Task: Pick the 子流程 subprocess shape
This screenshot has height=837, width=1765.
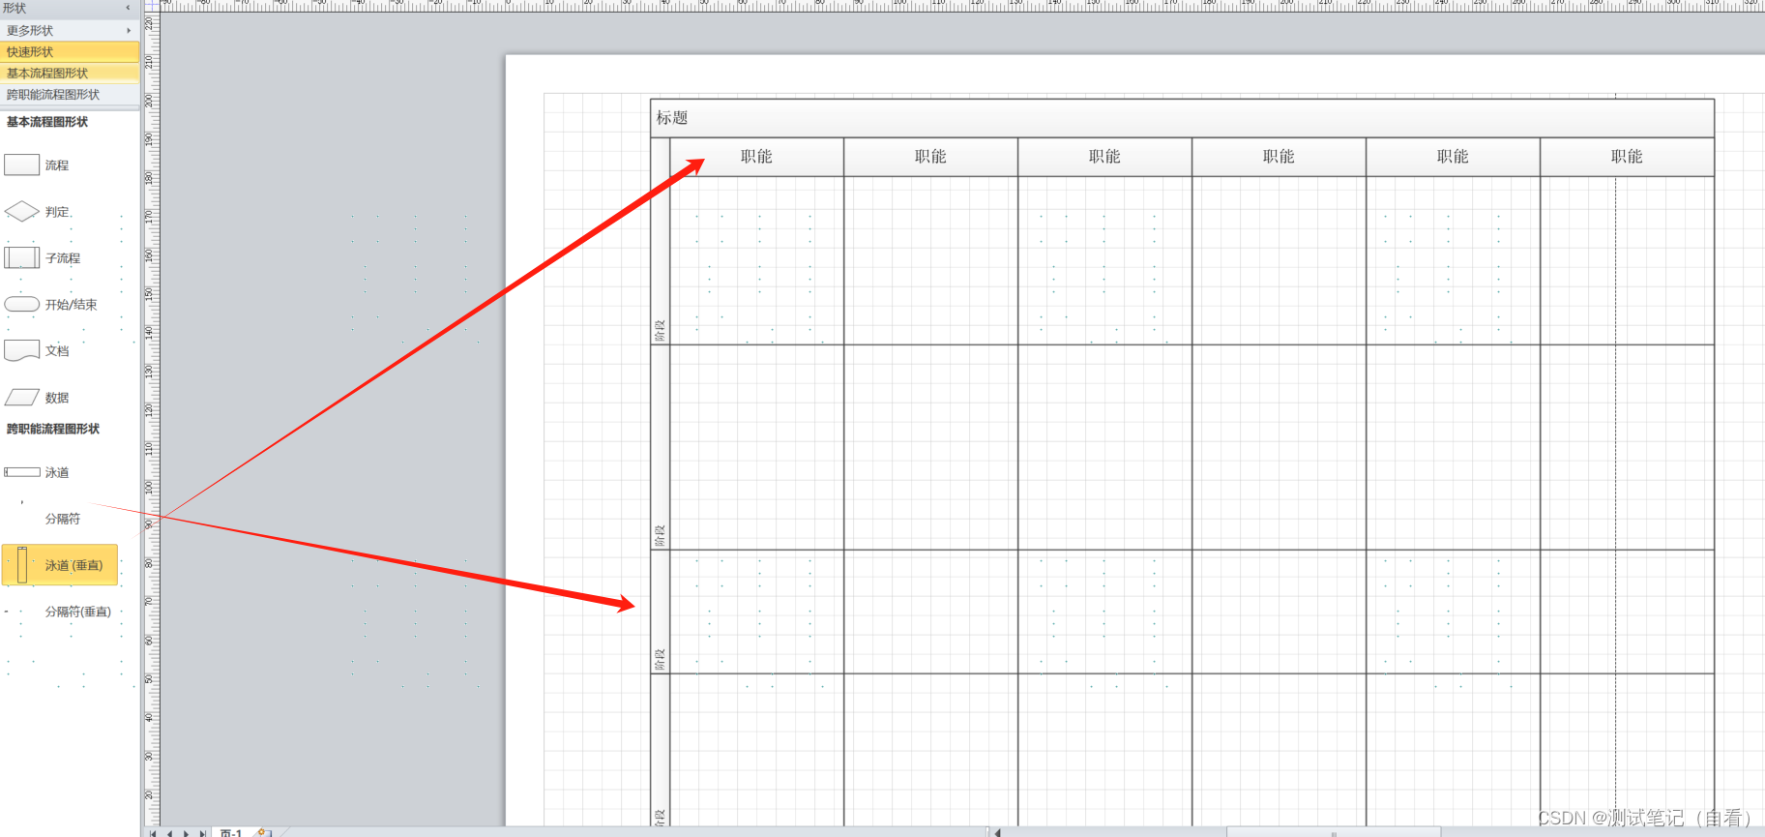Action: (x=22, y=257)
